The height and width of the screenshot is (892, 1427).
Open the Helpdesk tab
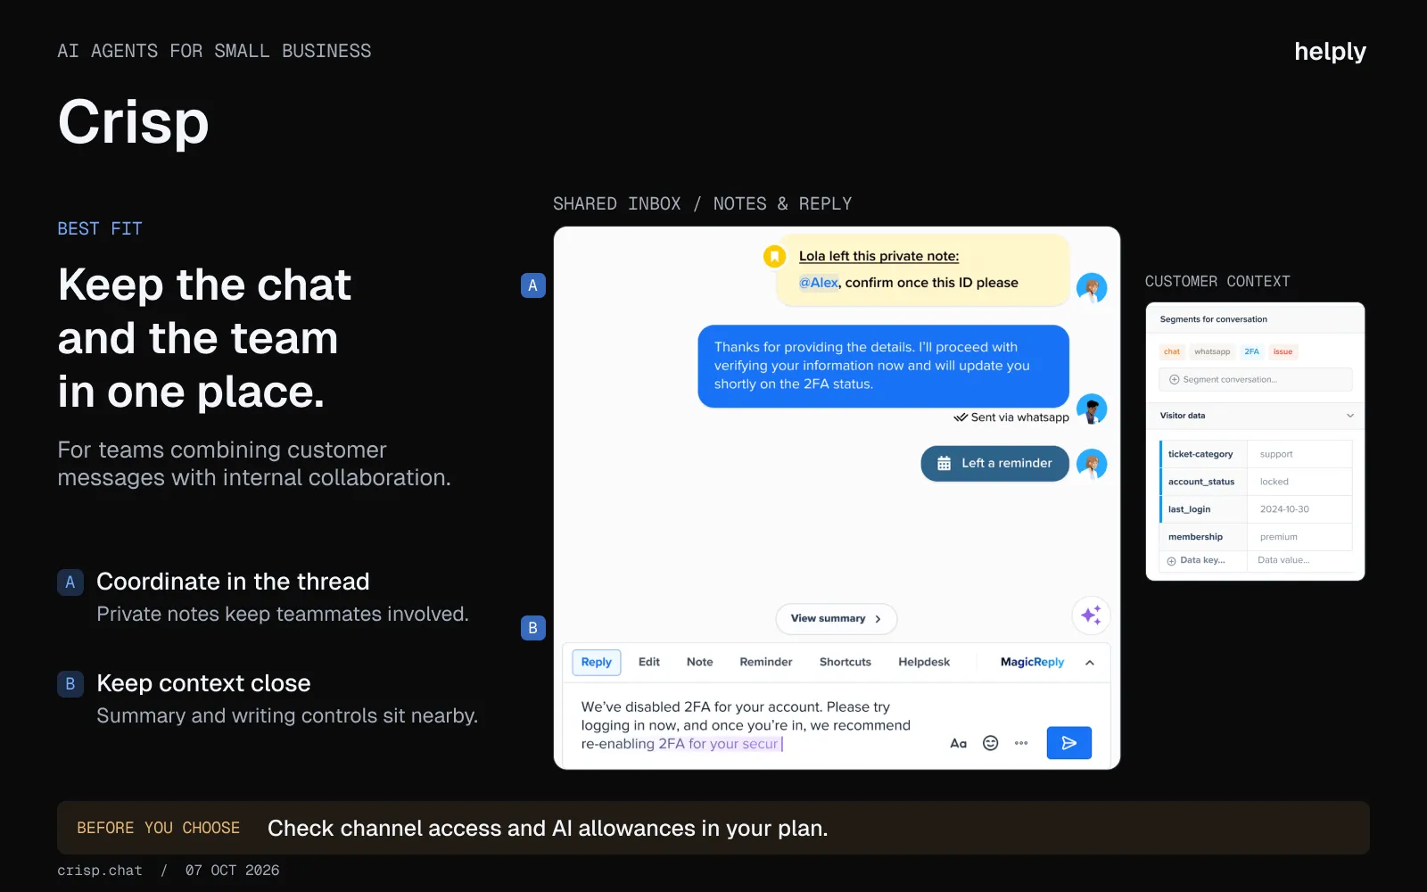[x=923, y=662]
